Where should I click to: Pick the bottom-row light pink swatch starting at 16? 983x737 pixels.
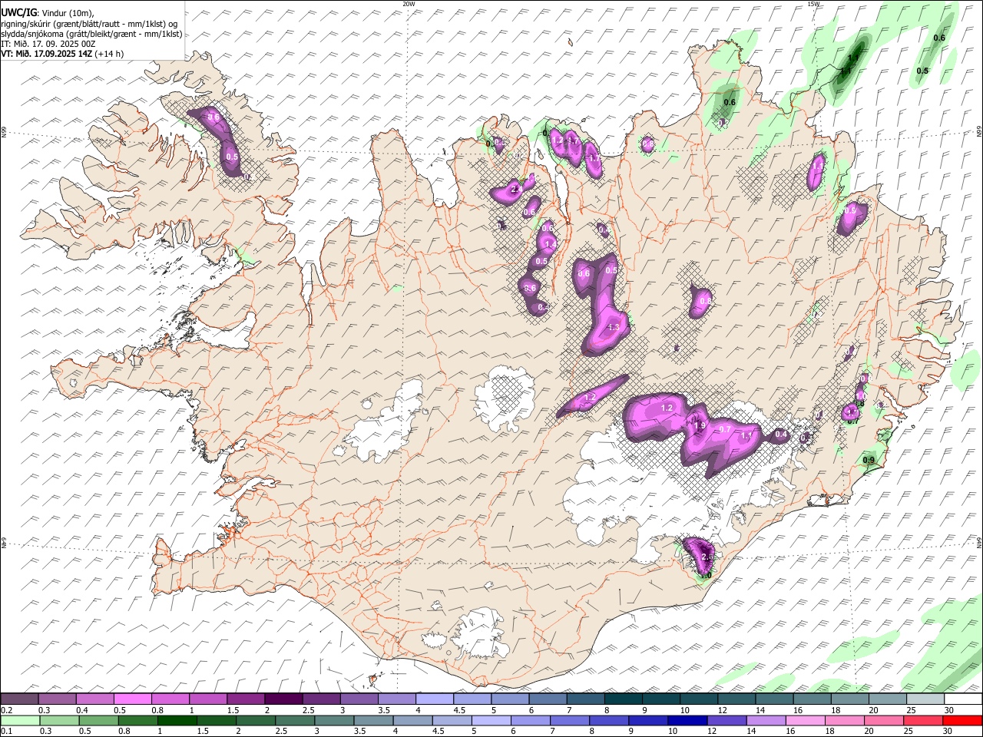(805, 720)
